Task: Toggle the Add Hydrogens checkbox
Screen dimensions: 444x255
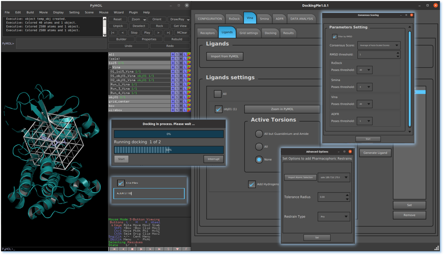Action: tap(252, 184)
